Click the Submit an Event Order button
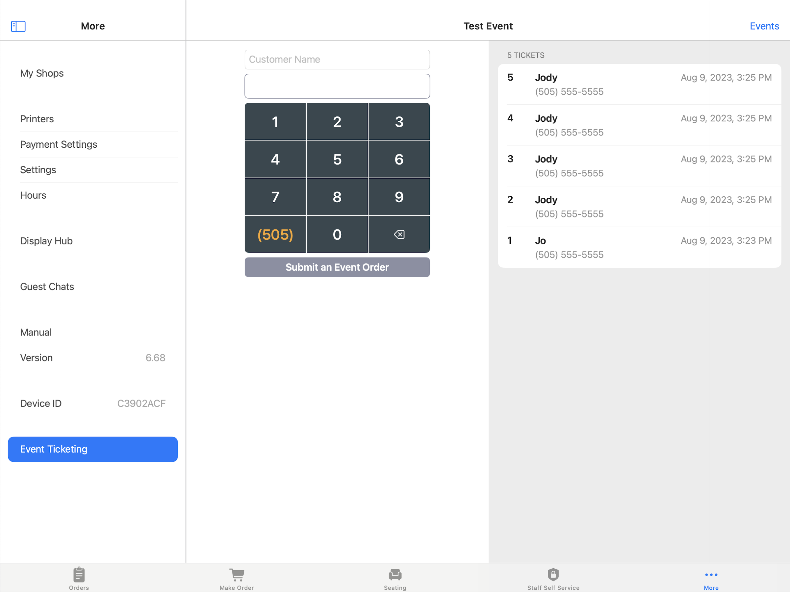790x592 pixels. pyautogui.click(x=337, y=267)
